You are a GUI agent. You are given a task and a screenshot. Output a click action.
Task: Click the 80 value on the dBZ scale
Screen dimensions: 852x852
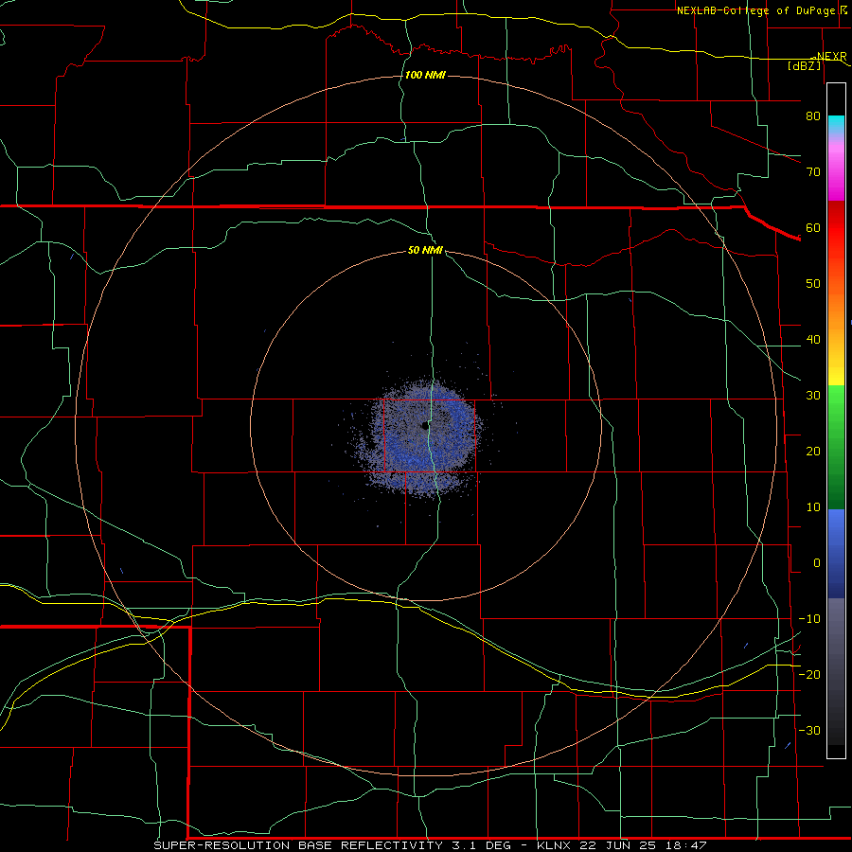(813, 116)
